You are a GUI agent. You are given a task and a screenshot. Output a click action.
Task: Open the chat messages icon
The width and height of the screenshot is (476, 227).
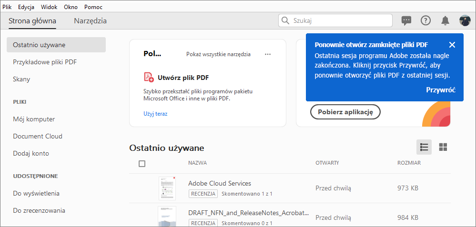406,20
